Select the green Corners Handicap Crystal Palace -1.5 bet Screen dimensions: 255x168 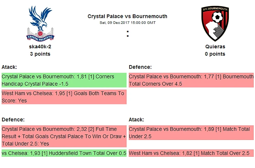[64, 80]
